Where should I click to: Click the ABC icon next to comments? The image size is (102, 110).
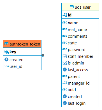click(x=65, y=36)
